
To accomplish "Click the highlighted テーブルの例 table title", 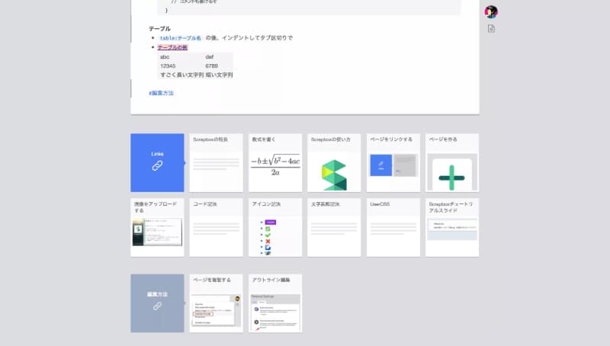I will point(172,47).
